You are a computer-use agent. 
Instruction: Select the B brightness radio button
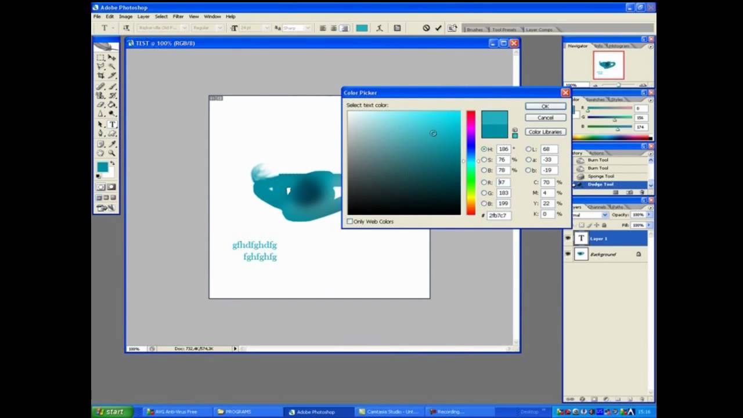point(484,170)
